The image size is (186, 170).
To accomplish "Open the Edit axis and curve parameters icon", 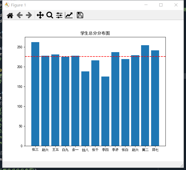I will (69, 15).
